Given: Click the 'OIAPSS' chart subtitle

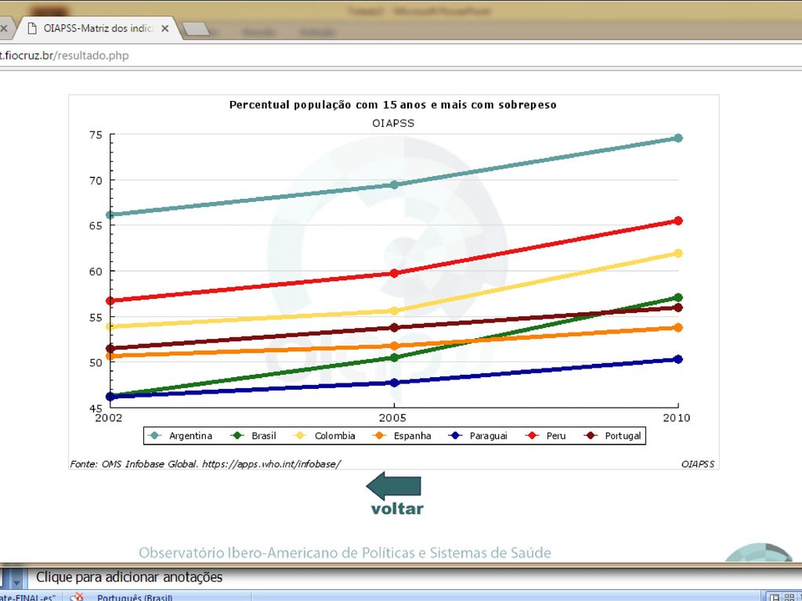Looking at the screenshot, I should click(393, 123).
